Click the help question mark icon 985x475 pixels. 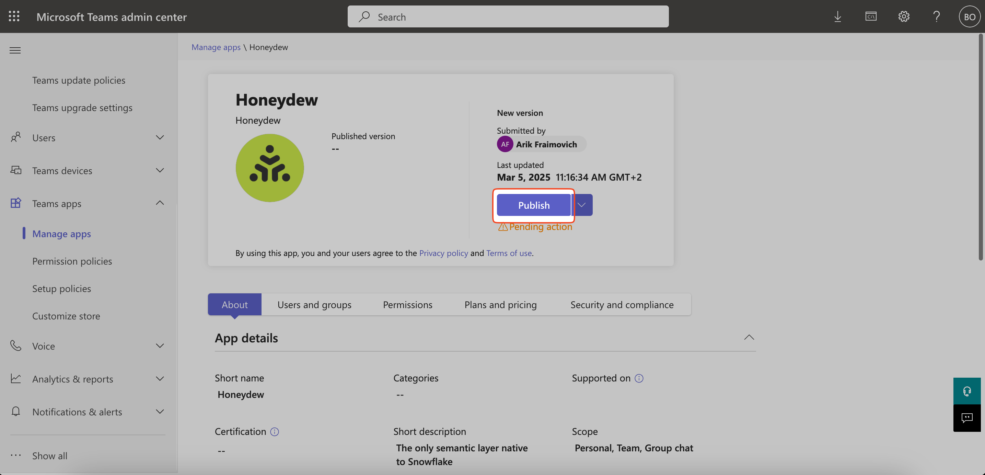(937, 16)
